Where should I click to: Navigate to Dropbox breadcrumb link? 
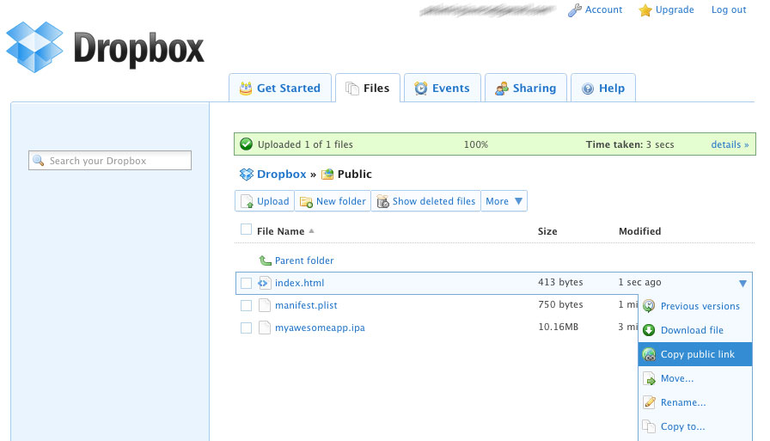(x=281, y=174)
